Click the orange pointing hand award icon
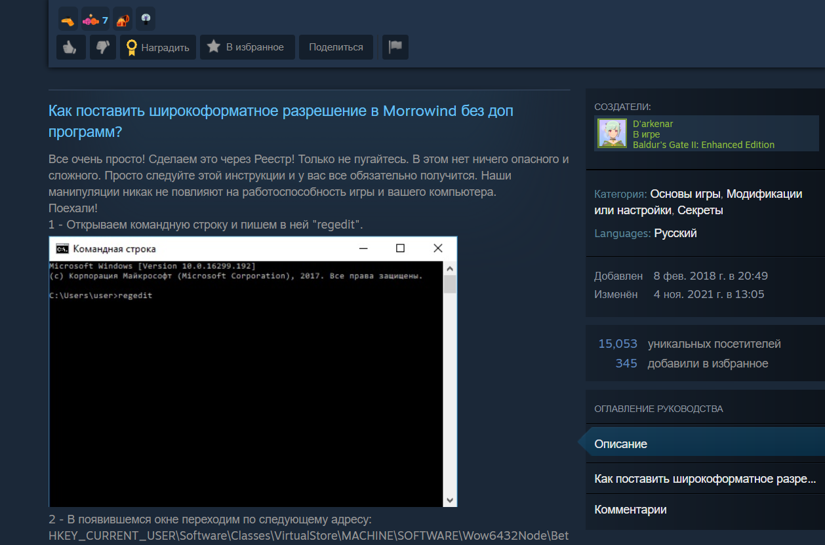 (68, 20)
